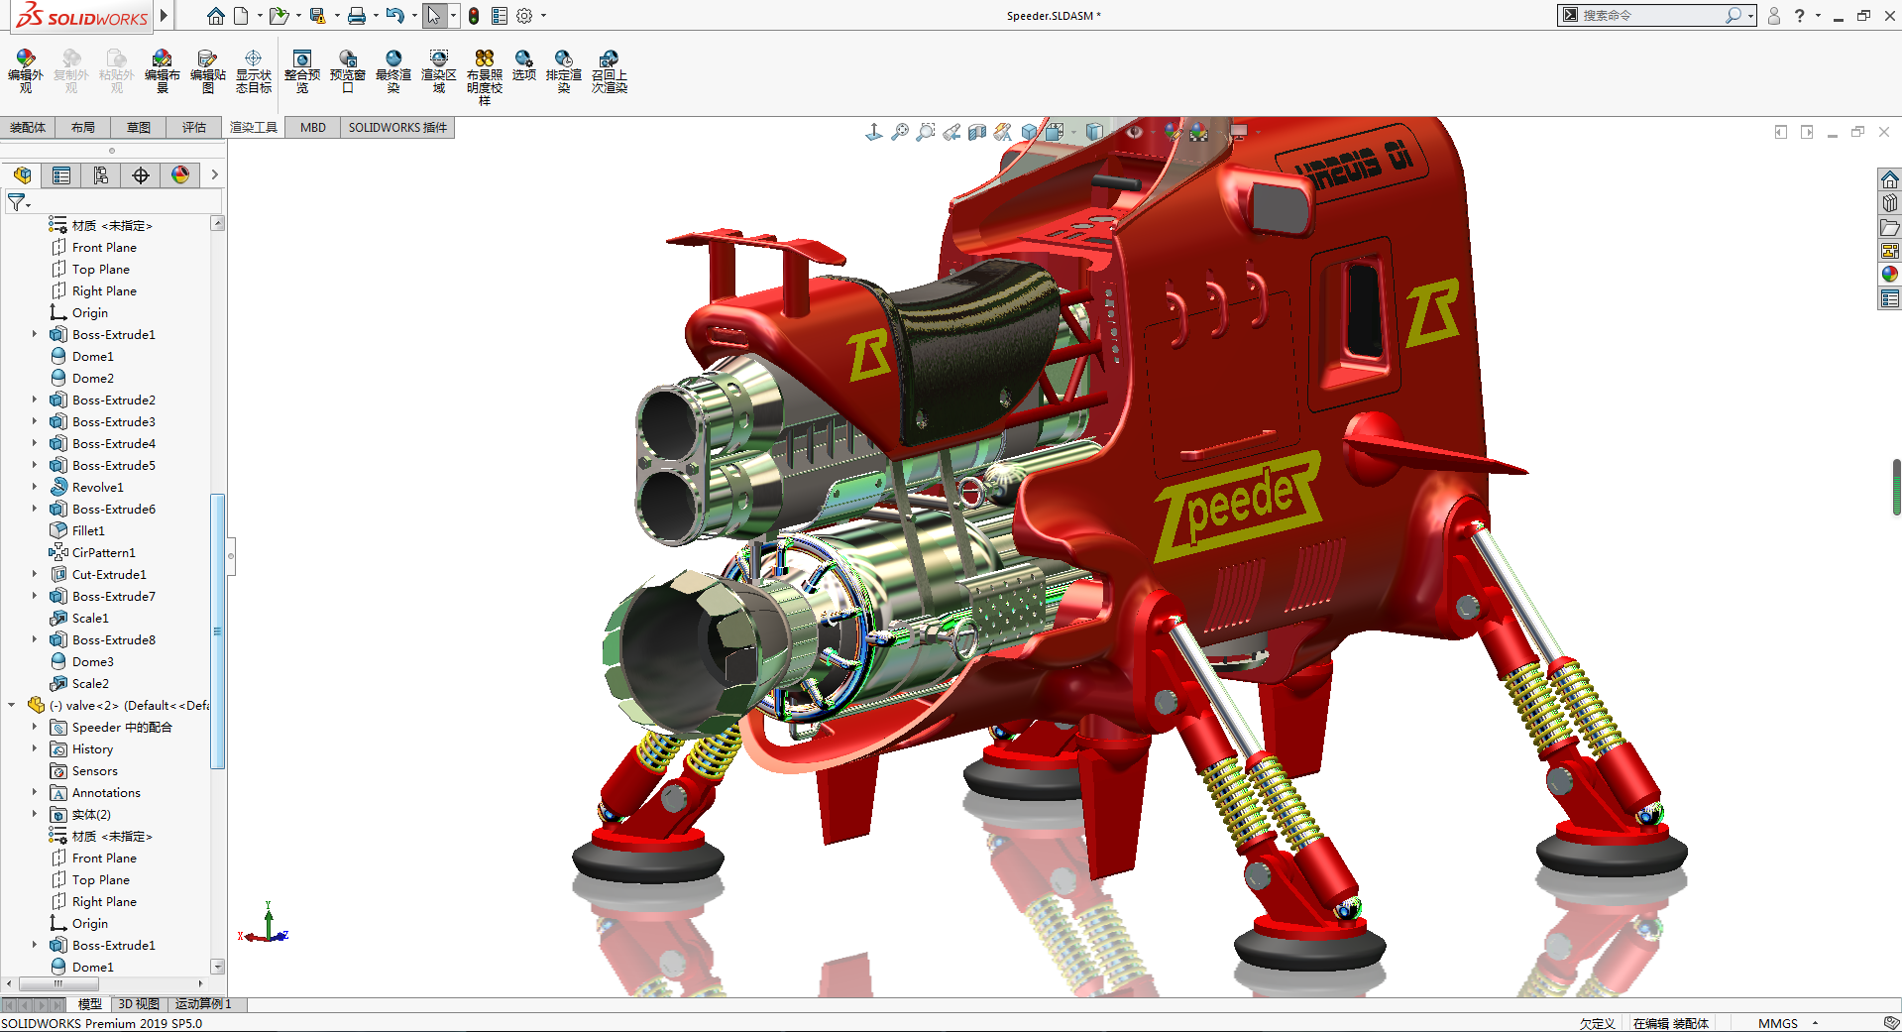Open the SOLIDWORKS 插件 (Add-ins) tab
The height and width of the screenshot is (1032, 1902).
click(x=397, y=127)
